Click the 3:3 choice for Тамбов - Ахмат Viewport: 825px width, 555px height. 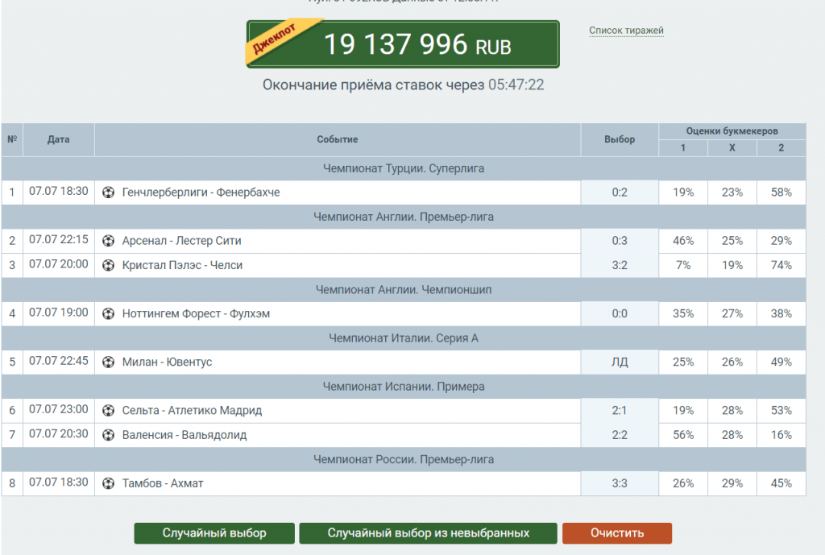[x=620, y=483]
